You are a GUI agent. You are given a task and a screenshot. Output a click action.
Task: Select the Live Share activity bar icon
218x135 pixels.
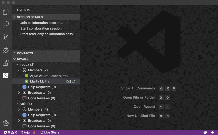6,75
